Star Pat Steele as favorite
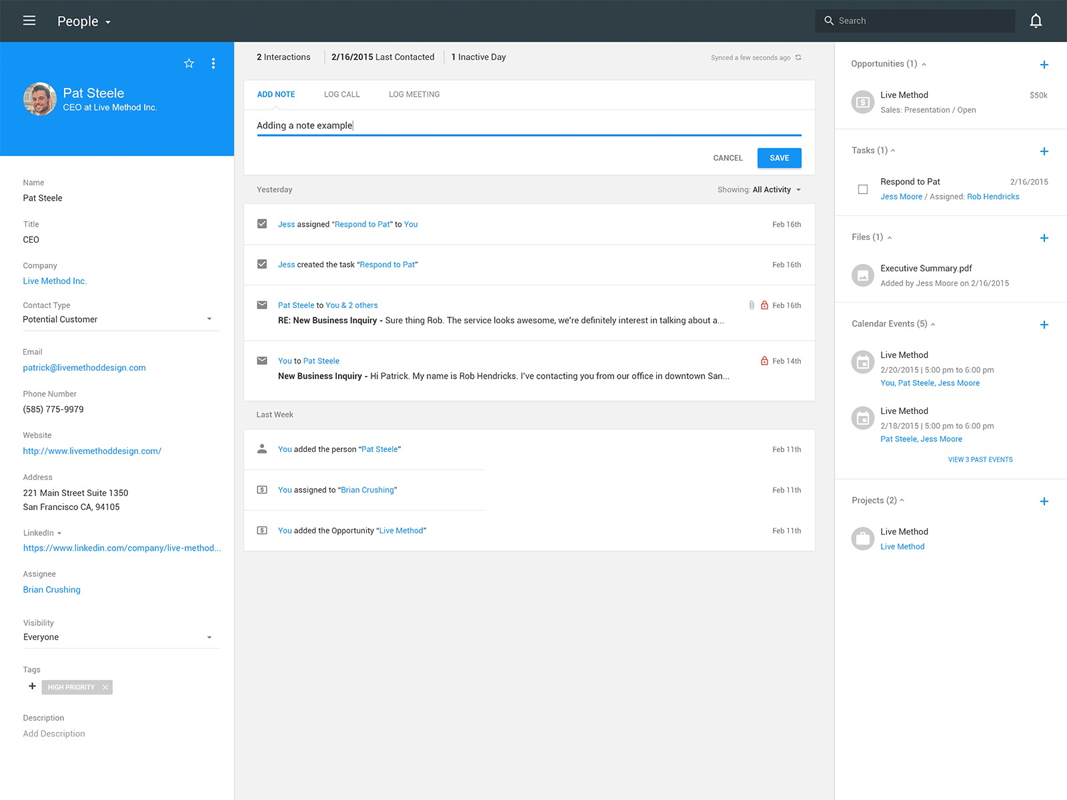 pos(189,63)
